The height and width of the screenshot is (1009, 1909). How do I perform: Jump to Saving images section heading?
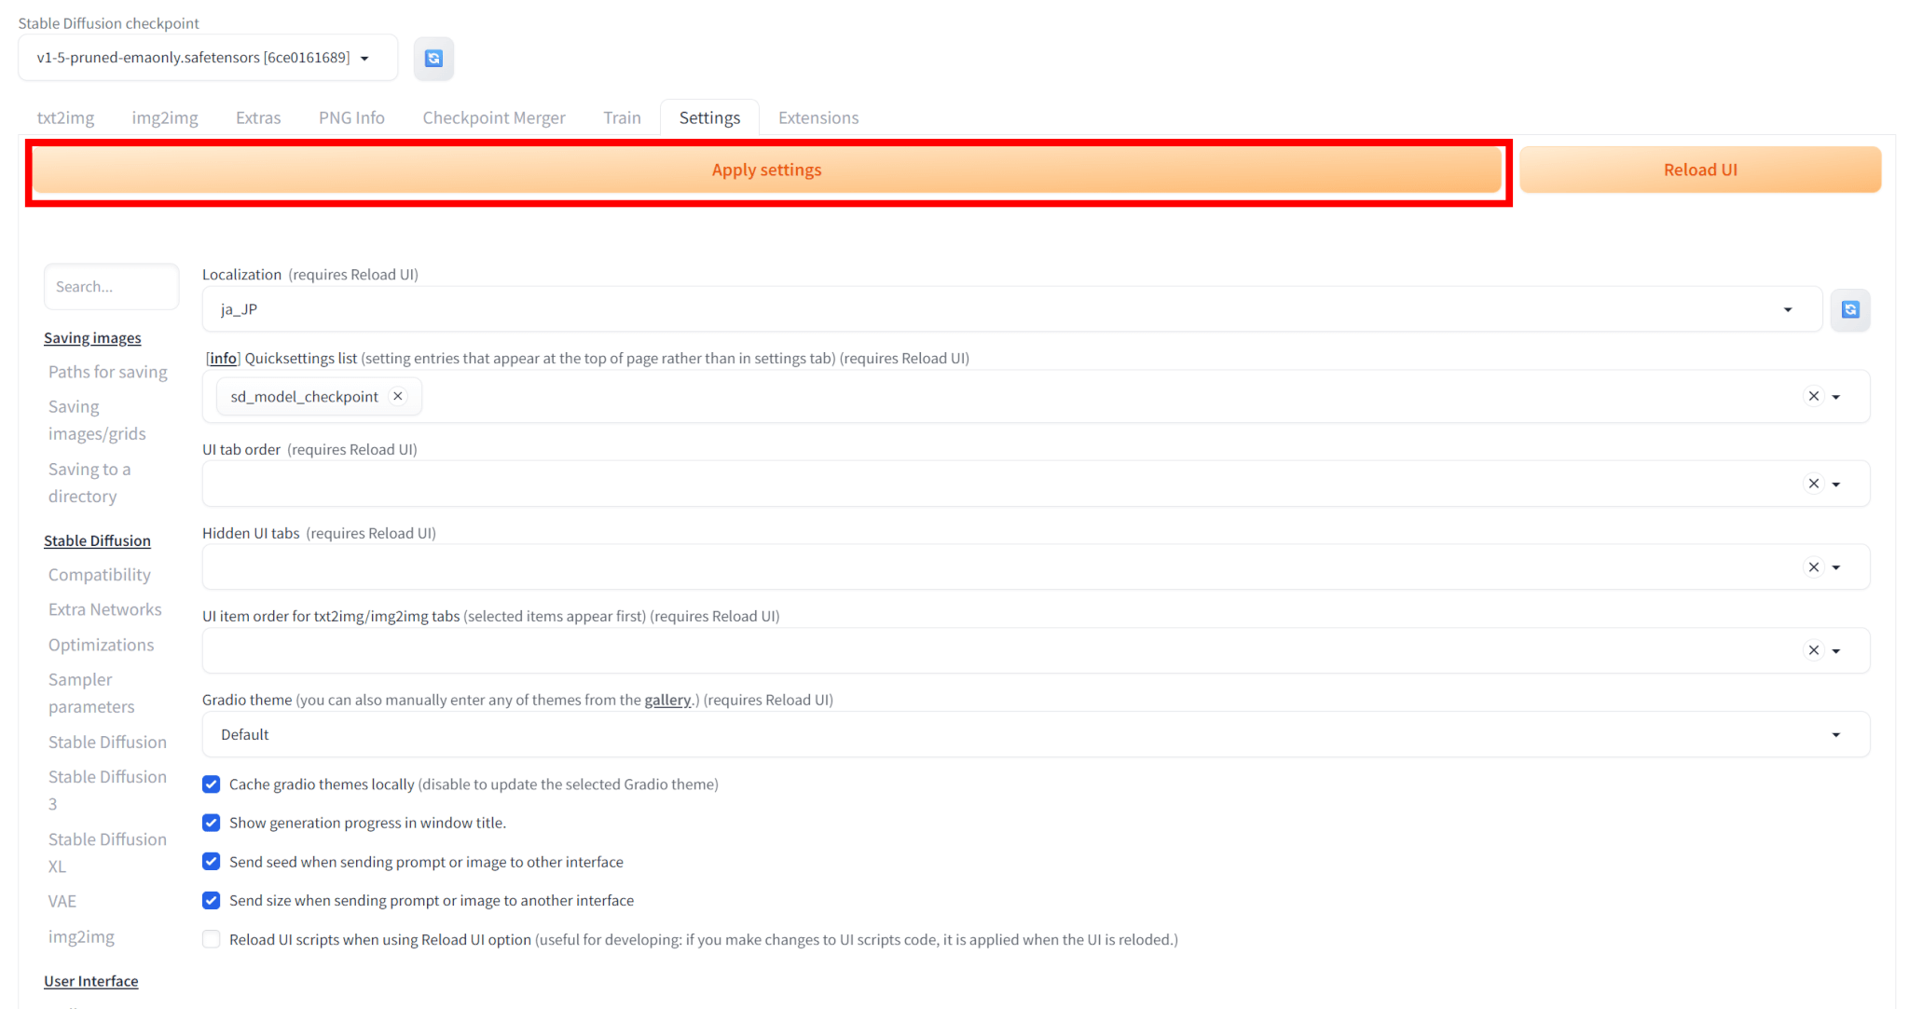pyautogui.click(x=92, y=338)
